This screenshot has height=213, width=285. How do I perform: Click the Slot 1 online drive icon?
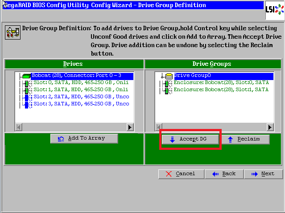pos(27,90)
